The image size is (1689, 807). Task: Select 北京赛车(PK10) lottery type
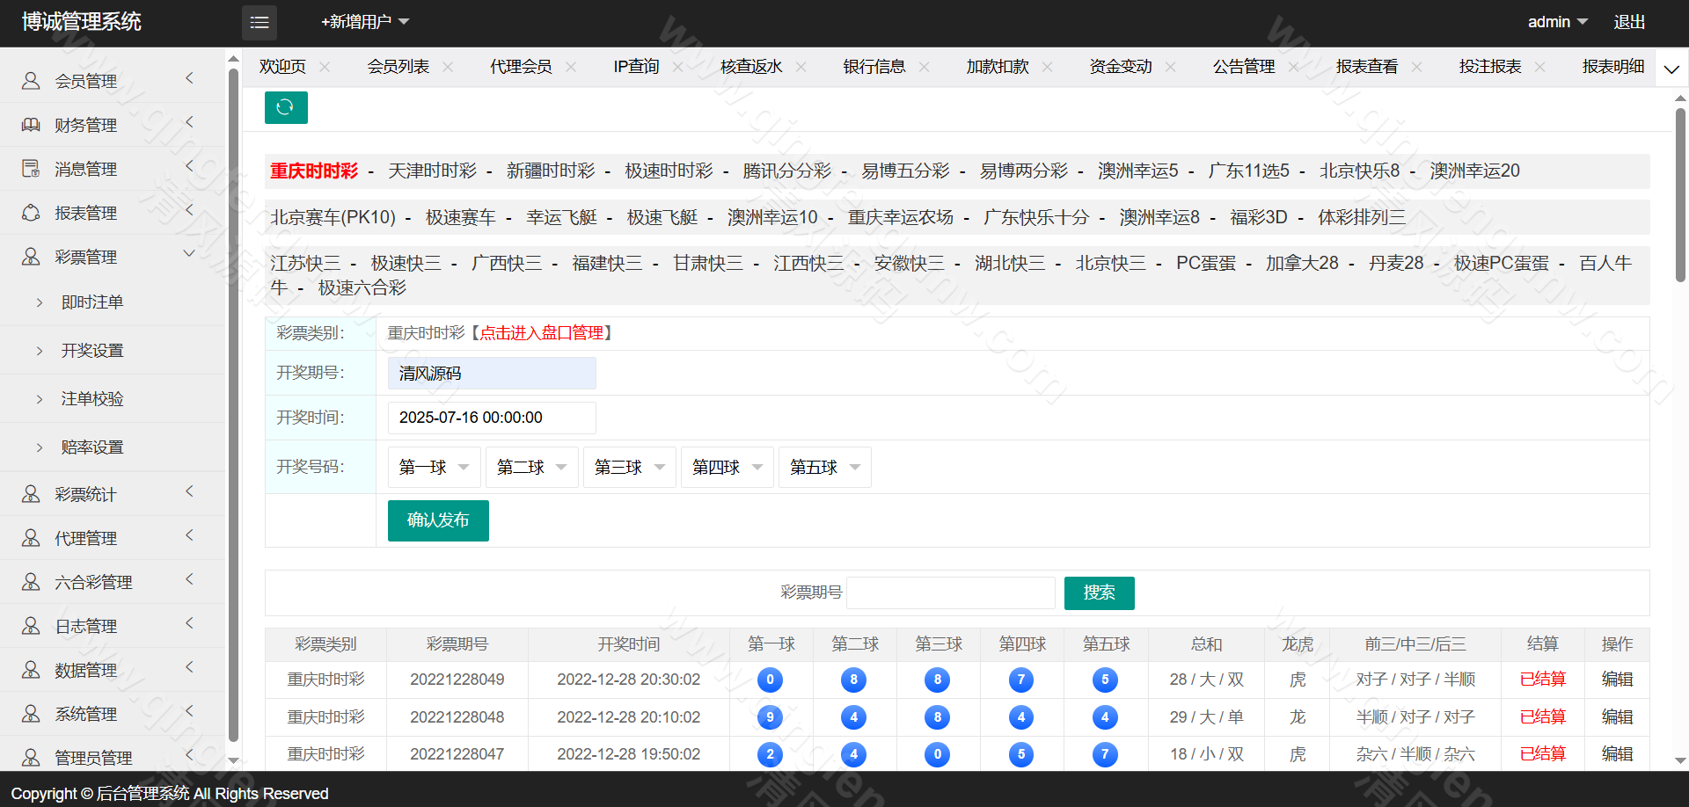(333, 217)
